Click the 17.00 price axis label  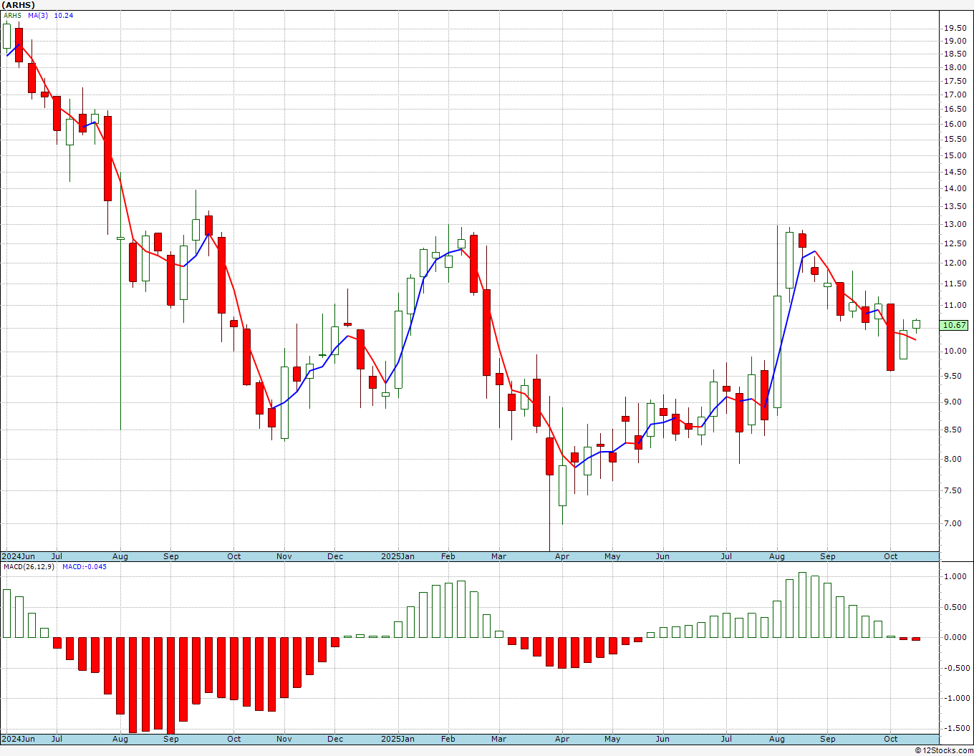[955, 94]
